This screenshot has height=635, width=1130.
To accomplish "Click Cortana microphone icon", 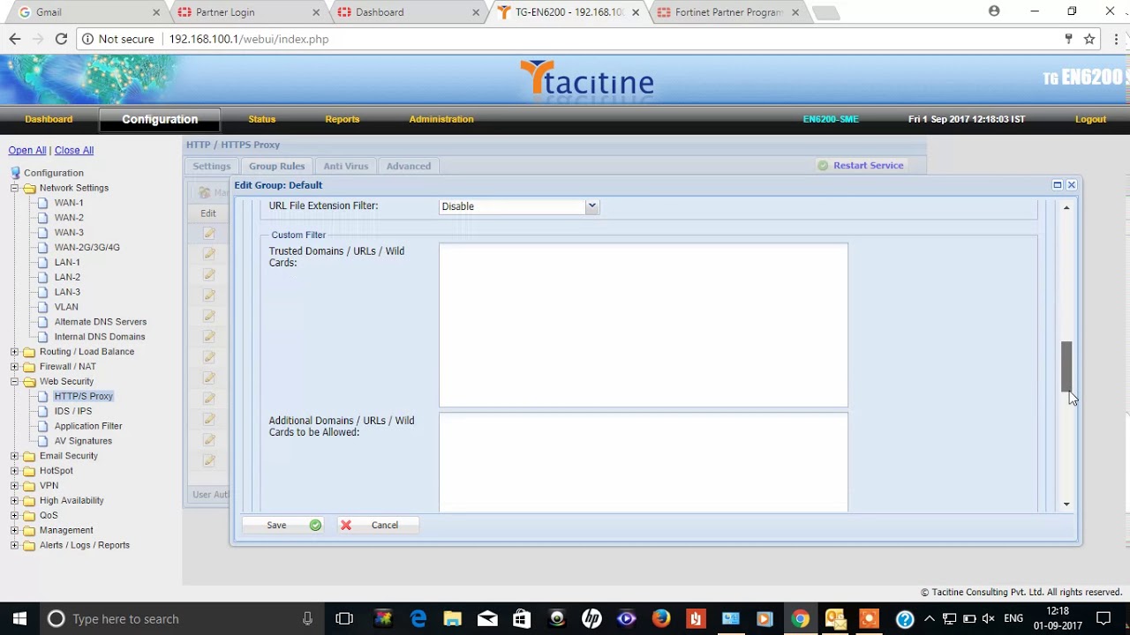I will tap(307, 618).
